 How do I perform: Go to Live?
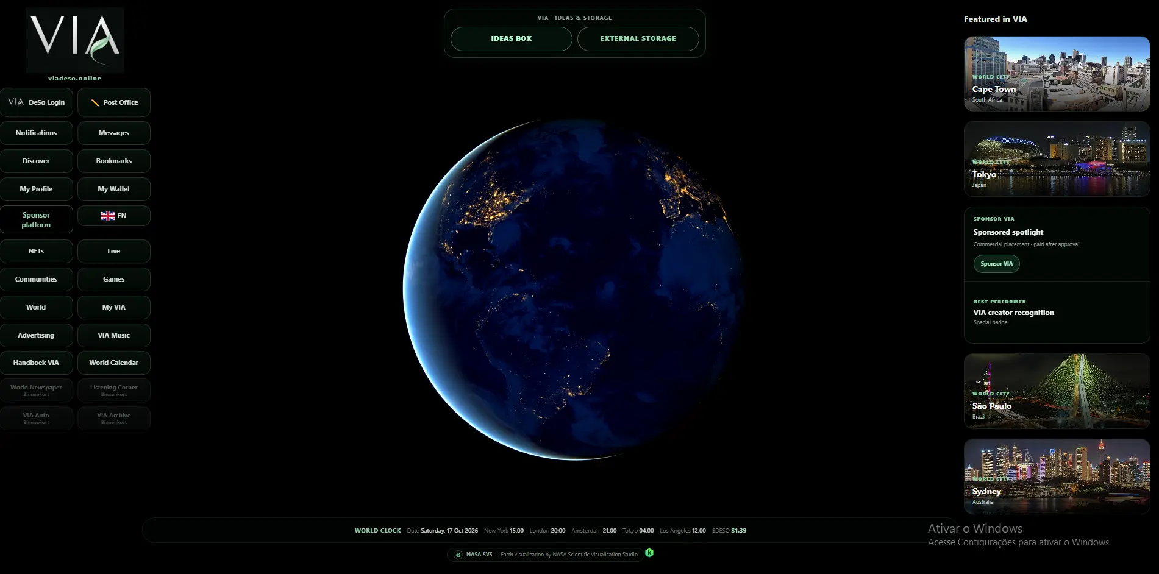tap(114, 251)
